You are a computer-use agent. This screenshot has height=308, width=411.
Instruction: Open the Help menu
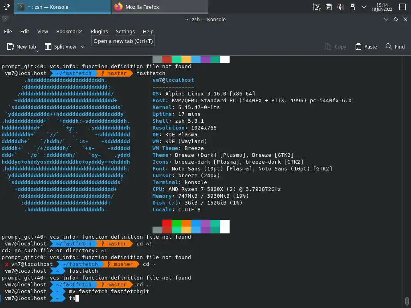tap(148, 31)
